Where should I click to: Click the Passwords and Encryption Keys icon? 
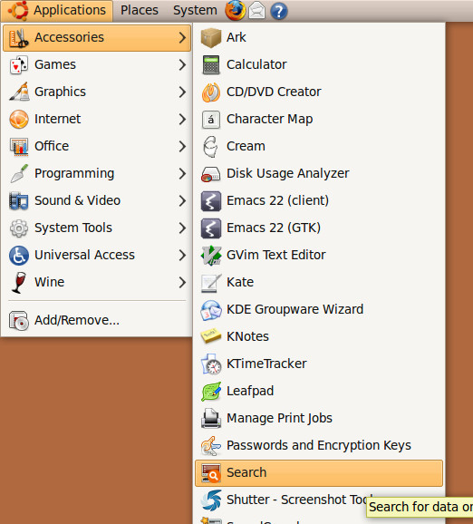coord(211,446)
